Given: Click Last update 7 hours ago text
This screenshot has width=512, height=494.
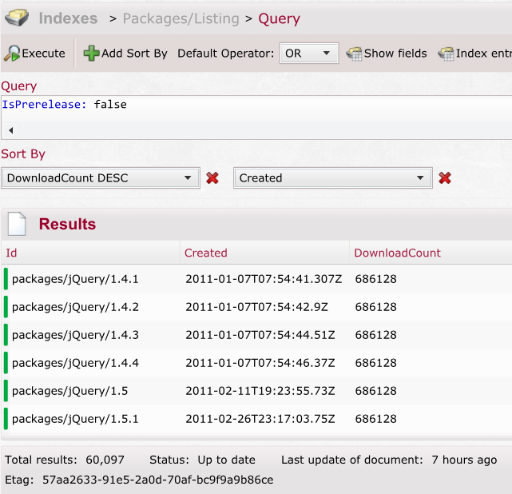Looking at the screenshot, I should [x=464, y=460].
